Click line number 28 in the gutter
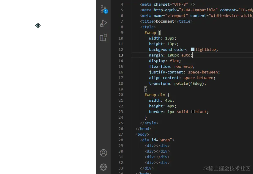Screen dimensions: 253x174 pos(121,140)
